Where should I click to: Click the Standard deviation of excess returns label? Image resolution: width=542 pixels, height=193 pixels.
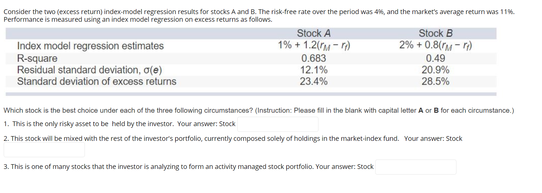point(97,81)
